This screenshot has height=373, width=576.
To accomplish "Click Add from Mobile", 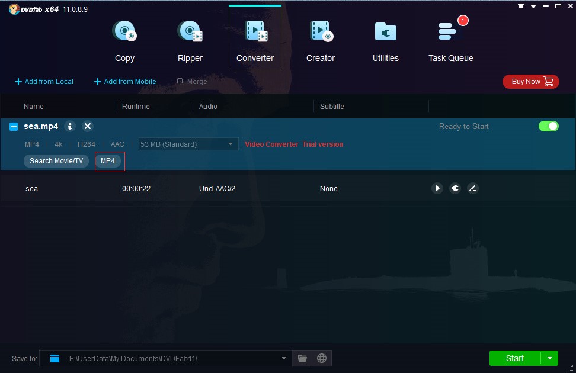I will pyautogui.click(x=125, y=82).
